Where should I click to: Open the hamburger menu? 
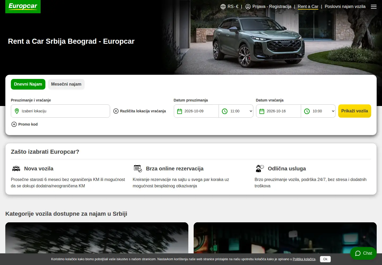(374, 7)
